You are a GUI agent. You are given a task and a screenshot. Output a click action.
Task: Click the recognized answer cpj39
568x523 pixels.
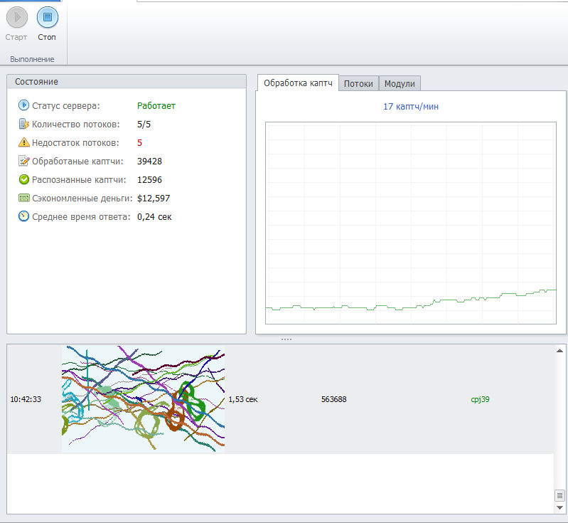click(x=480, y=399)
